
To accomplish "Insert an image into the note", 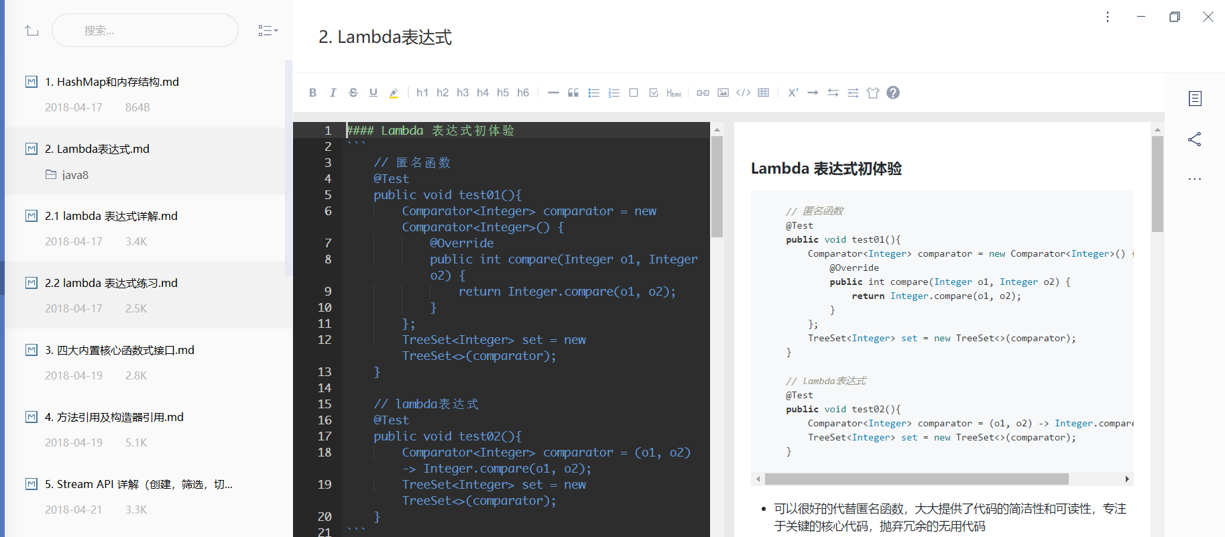I will click(x=723, y=93).
